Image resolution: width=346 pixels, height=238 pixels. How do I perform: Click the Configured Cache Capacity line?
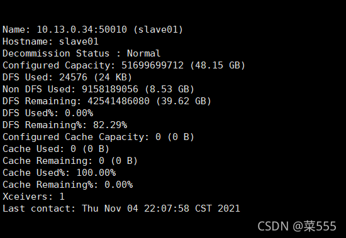(98, 137)
